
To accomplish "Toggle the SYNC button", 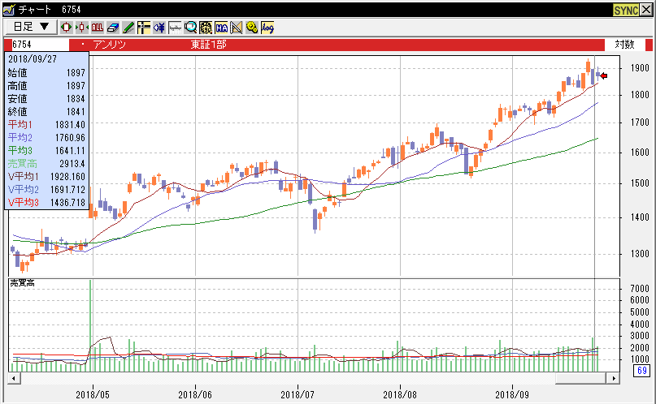I will (x=626, y=9).
